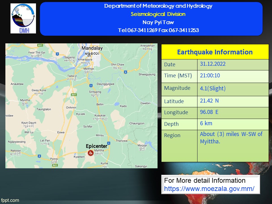Select the latitude value 21.42 N

coord(209,101)
